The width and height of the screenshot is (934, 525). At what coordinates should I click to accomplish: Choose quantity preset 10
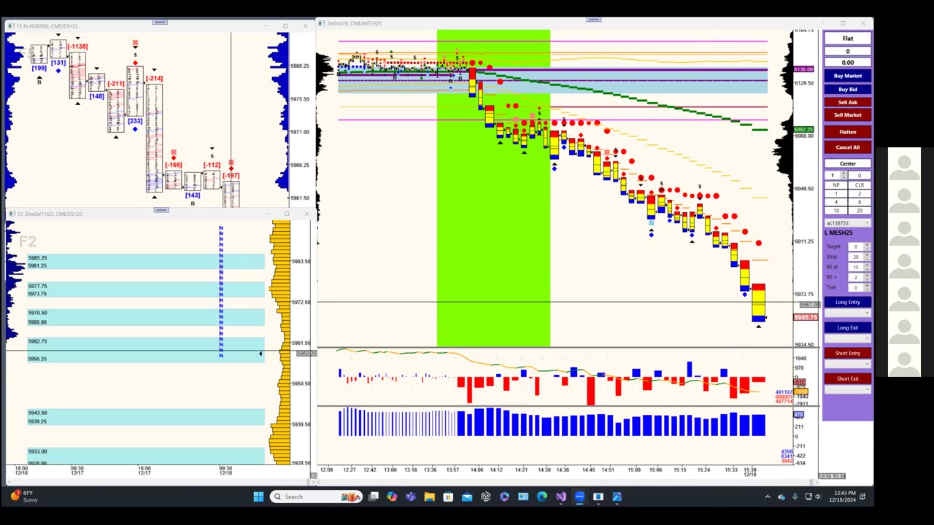tap(836, 211)
